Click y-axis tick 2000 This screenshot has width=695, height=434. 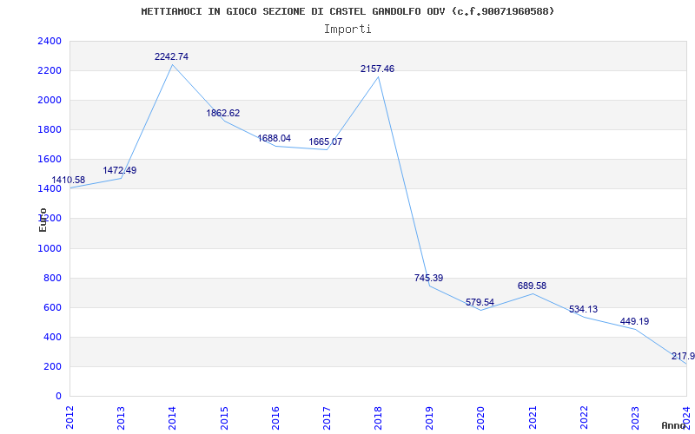[x=50, y=101]
